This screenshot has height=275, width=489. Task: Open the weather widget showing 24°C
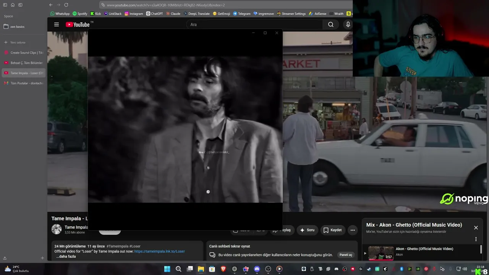(x=16, y=269)
